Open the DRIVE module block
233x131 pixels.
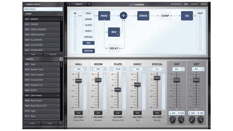143,16
